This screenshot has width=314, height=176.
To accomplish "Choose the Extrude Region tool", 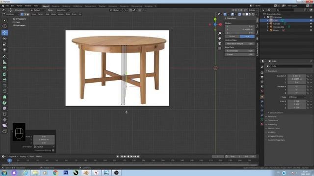I will (4, 68).
